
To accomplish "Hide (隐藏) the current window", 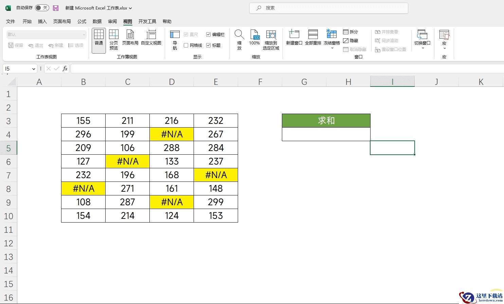I will pos(350,40).
